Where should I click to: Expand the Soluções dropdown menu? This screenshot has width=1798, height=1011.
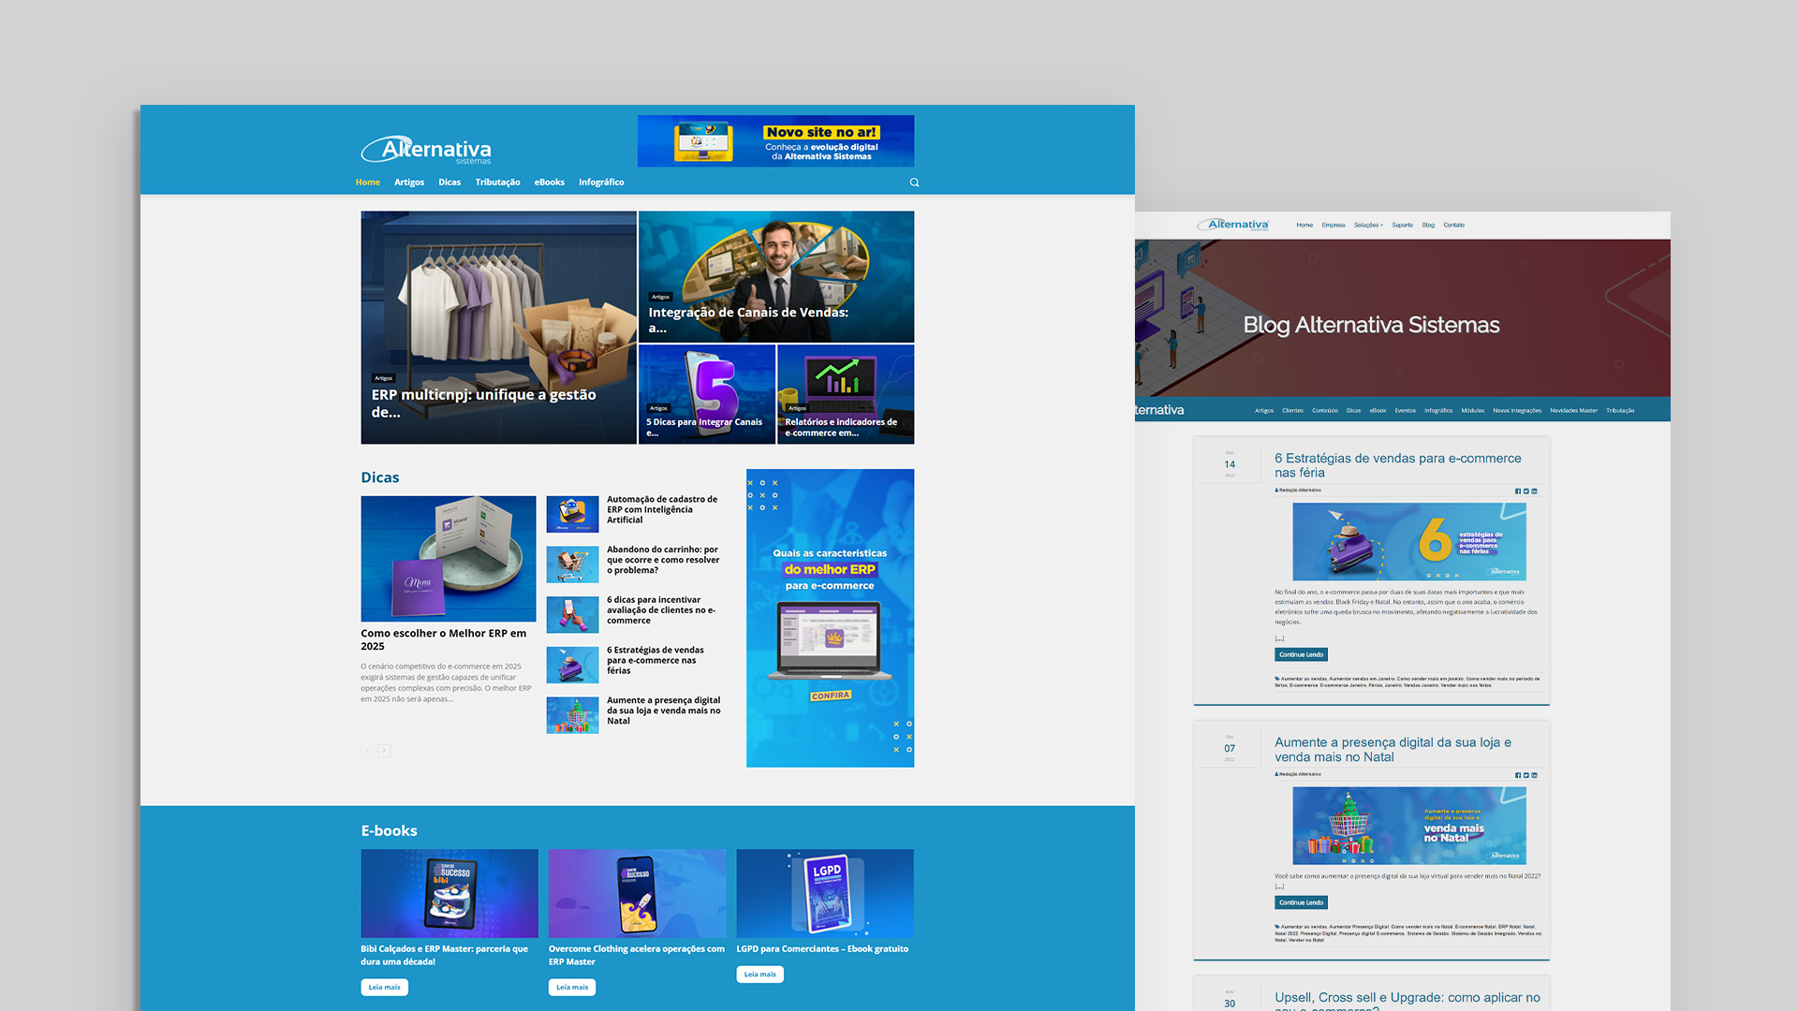point(1367,225)
